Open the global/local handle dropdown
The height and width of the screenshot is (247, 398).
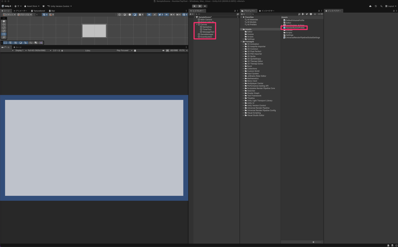25,15
